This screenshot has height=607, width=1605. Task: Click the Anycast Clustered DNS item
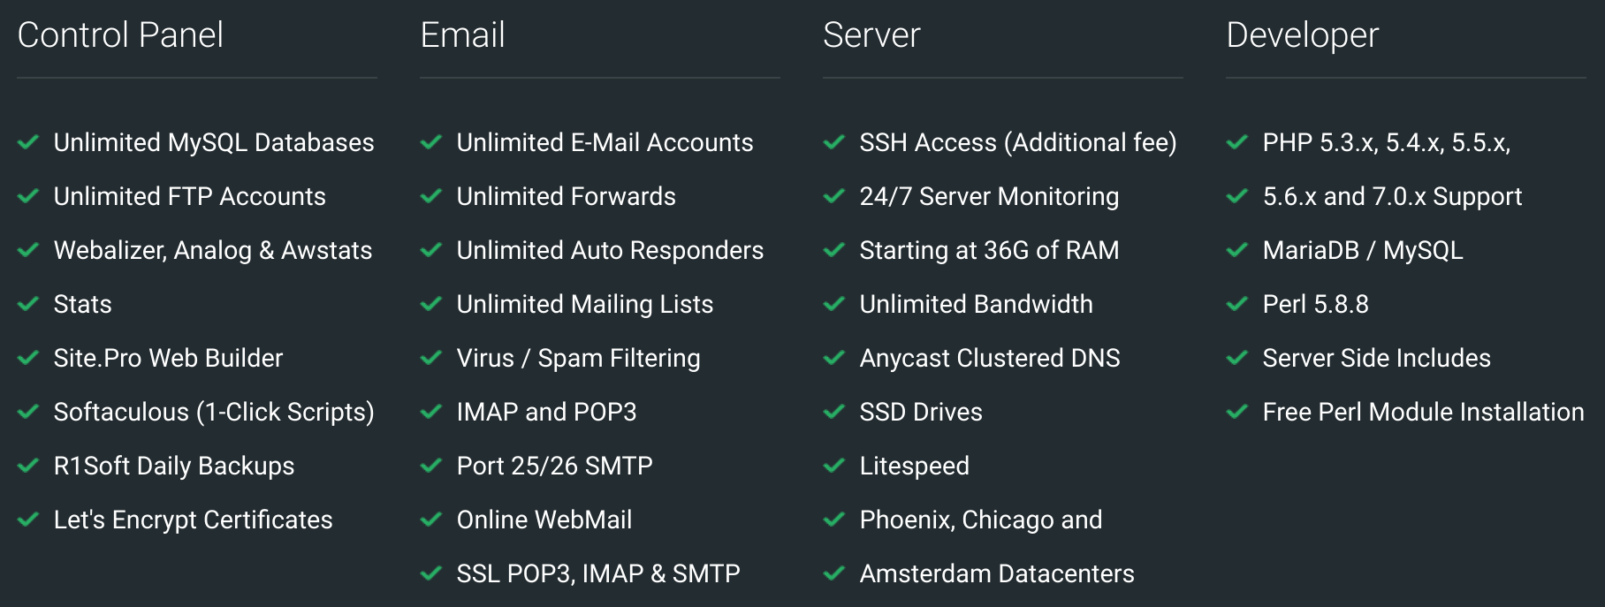tap(990, 358)
